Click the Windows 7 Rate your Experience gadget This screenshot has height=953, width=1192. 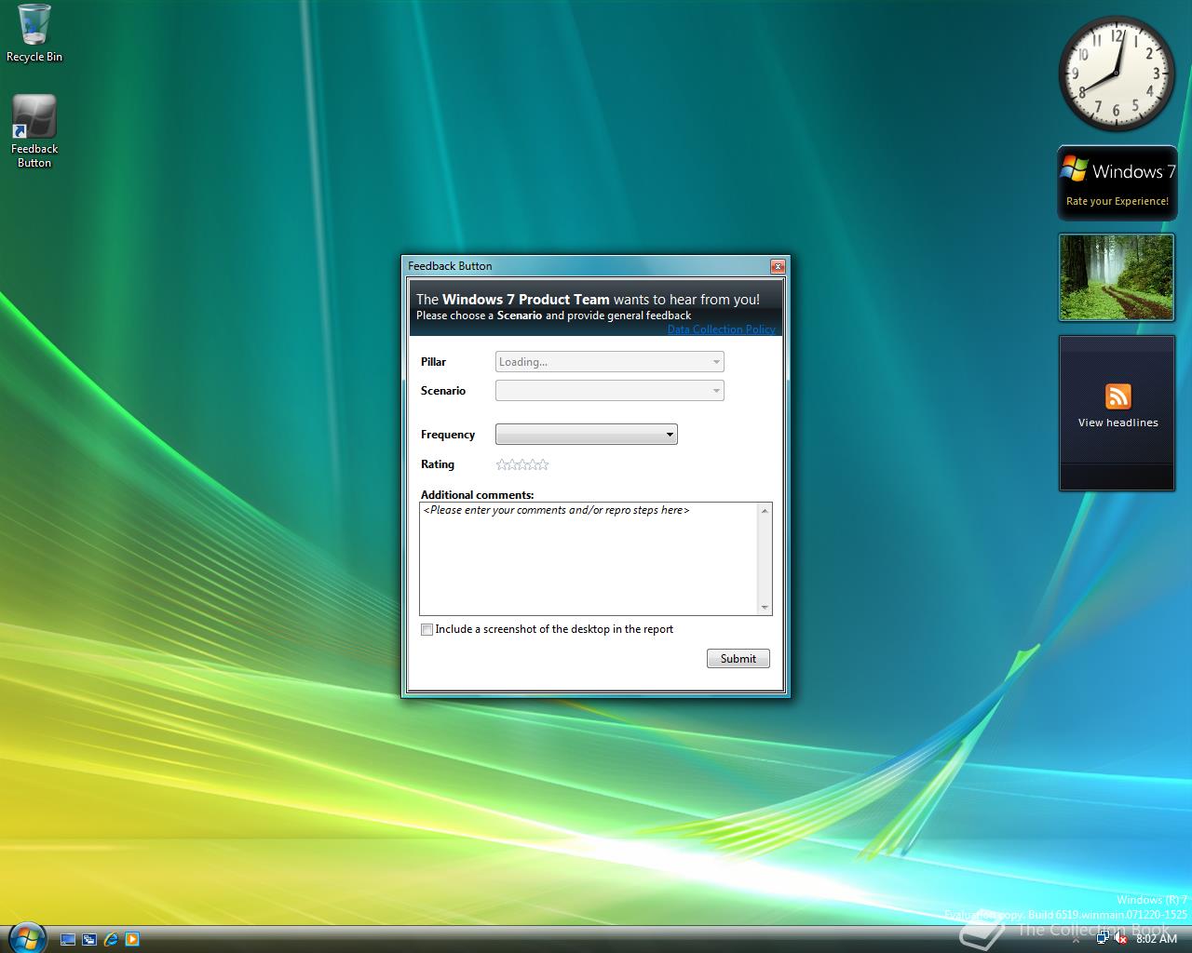pos(1117,182)
